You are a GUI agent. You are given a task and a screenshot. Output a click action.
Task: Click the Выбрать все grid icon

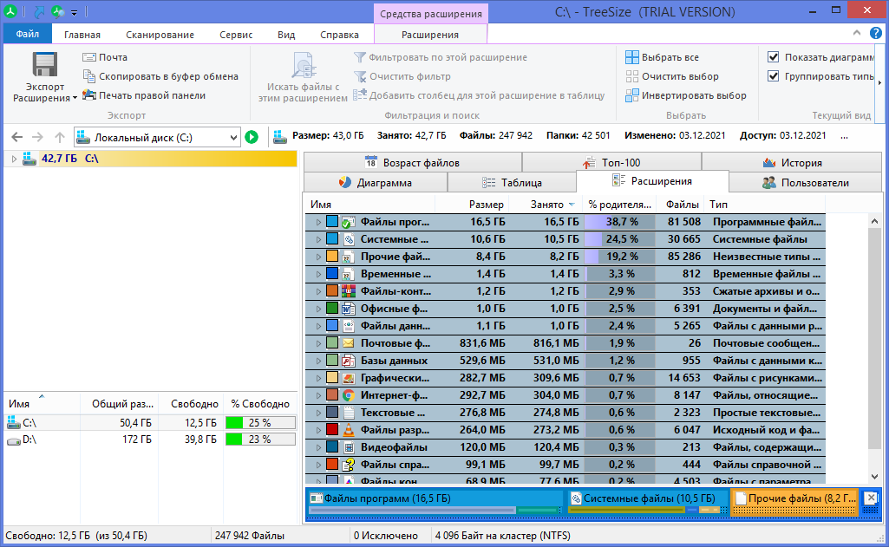[x=631, y=57]
